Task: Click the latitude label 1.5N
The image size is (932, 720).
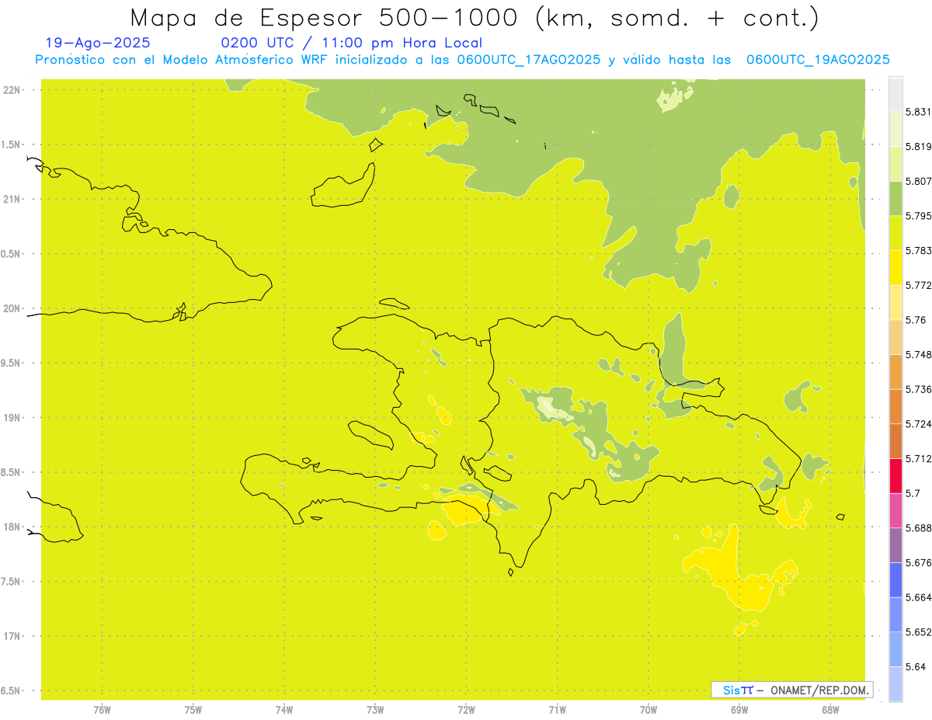Action: point(12,144)
